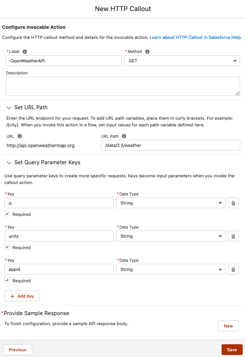This screenshot has height=357, width=245.
Task: Open Data Type dropdown for q key
Action: point(170,203)
